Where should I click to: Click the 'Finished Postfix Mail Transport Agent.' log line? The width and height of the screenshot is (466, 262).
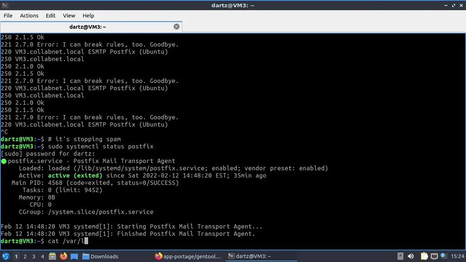pos(186,234)
